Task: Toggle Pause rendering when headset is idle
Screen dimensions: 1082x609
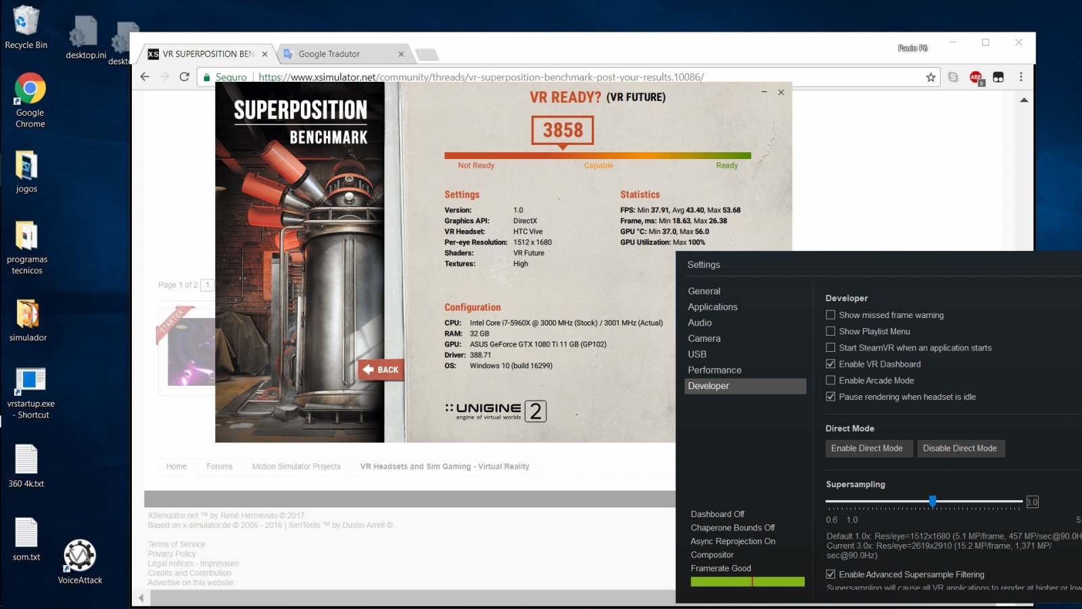Action: tap(830, 397)
